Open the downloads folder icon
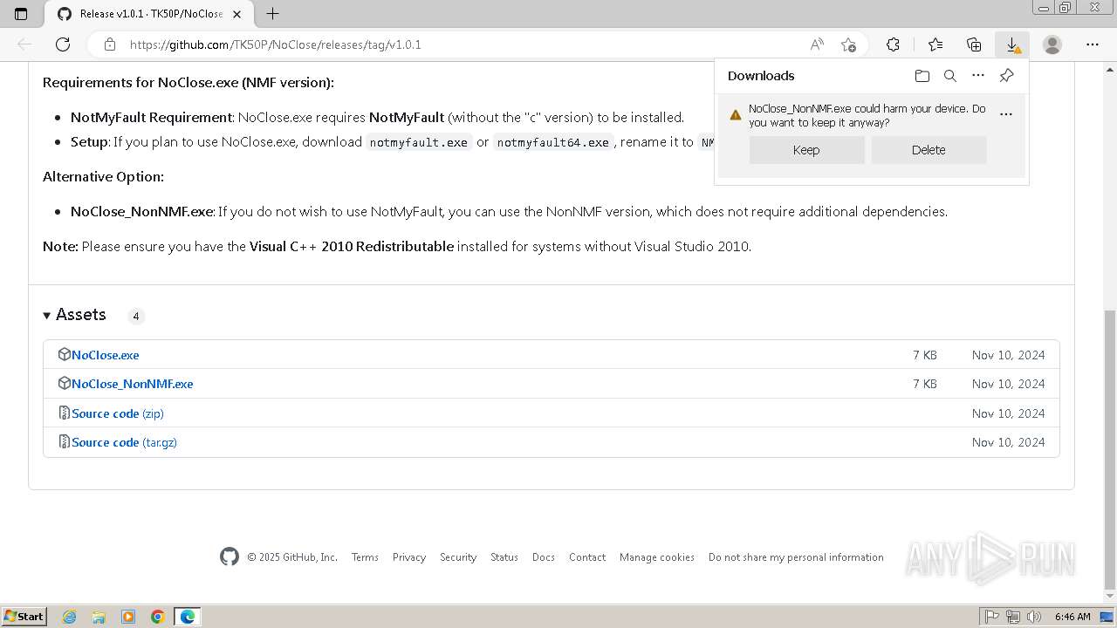Image resolution: width=1117 pixels, height=628 pixels. point(922,76)
